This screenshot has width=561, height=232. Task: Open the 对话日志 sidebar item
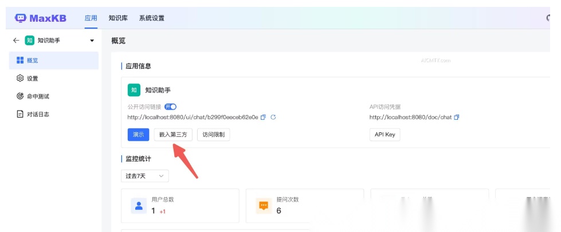[x=54, y=114]
